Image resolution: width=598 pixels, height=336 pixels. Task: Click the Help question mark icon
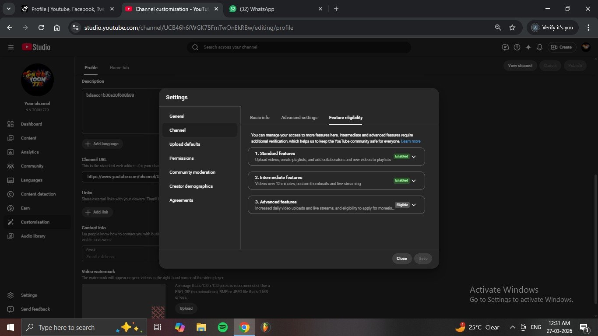[517, 47]
